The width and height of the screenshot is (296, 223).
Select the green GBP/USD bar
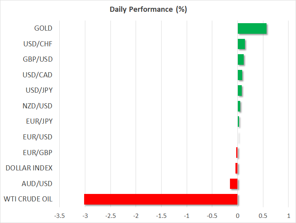(241, 60)
